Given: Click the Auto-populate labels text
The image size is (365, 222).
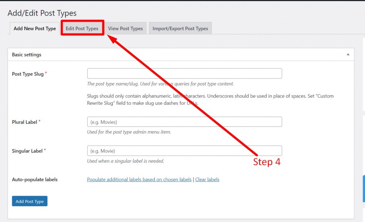Looking at the screenshot, I should click(x=35, y=179).
